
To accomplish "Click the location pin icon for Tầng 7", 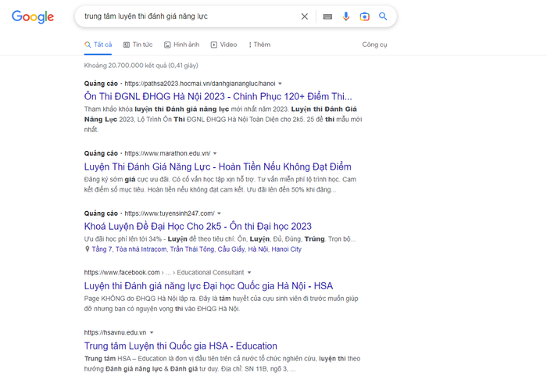I will point(87,249).
